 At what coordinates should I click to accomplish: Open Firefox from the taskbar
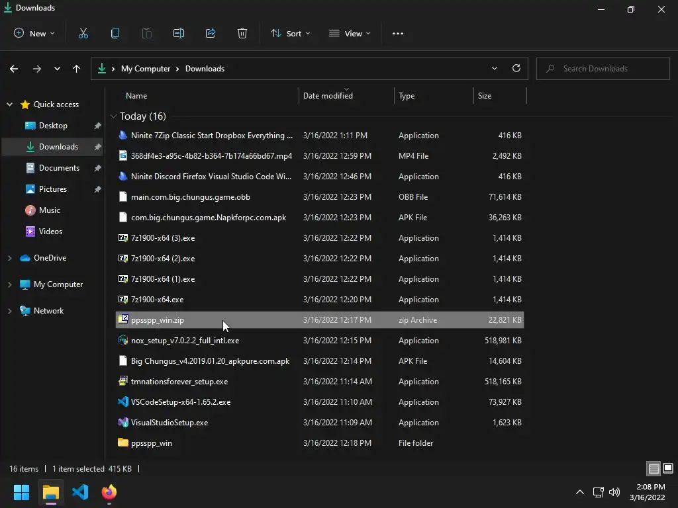(109, 492)
